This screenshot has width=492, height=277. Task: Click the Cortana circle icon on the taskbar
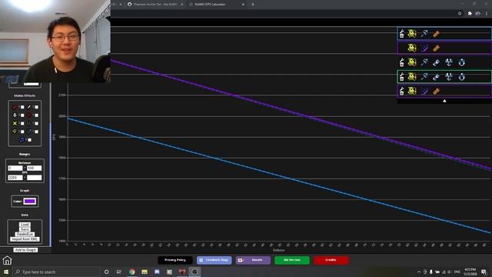[x=106, y=272]
